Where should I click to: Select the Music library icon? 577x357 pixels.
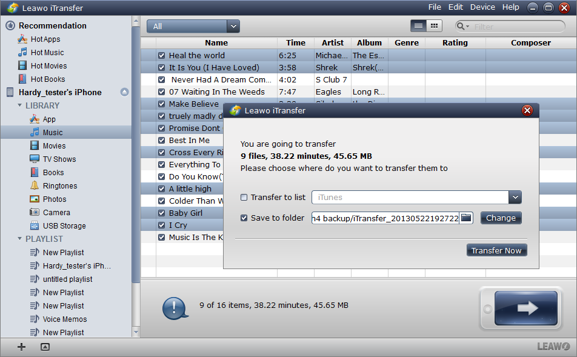pos(35,132)
